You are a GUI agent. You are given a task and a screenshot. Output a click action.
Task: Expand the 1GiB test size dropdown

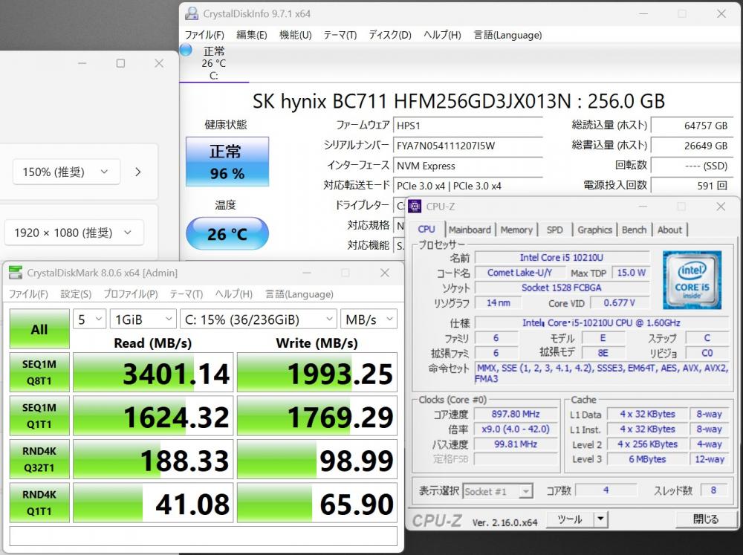[143, 319]
